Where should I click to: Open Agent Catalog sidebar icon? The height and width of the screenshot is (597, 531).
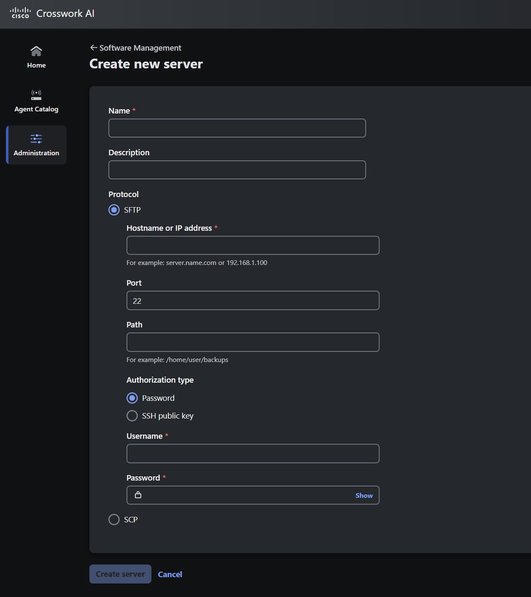[x=36, y=95]
